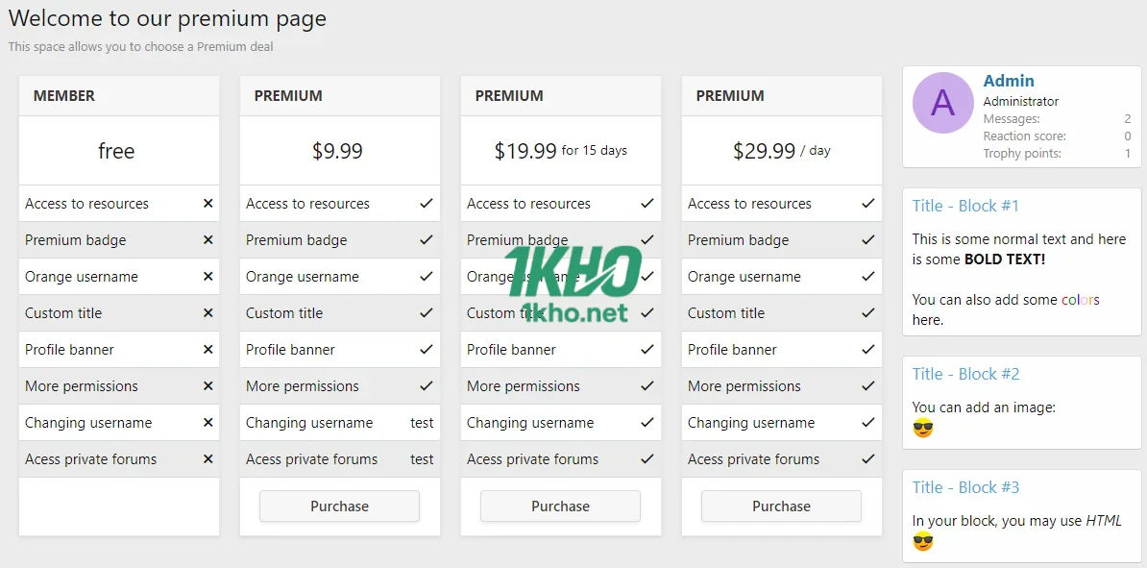Click the X beside Acess private forums in MEMBER column

pyautogui.click(x=208, y=458)
